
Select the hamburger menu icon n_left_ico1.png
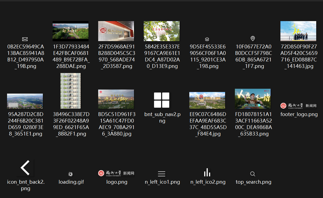162,174
